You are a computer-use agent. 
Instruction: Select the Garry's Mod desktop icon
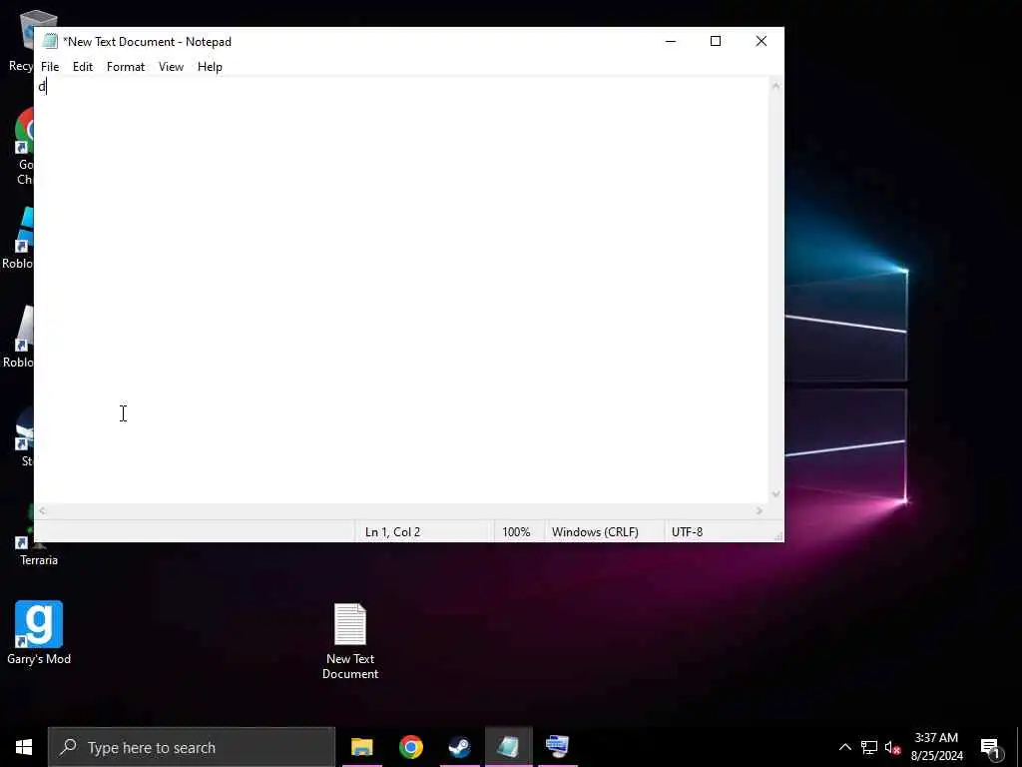39,632
